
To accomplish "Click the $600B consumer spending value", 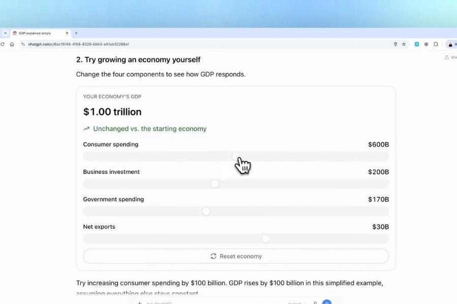I will point(378,144).
